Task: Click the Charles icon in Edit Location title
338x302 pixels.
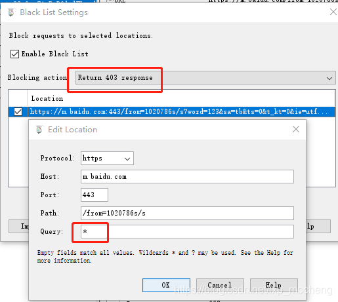Action: (x=39, y=129)
